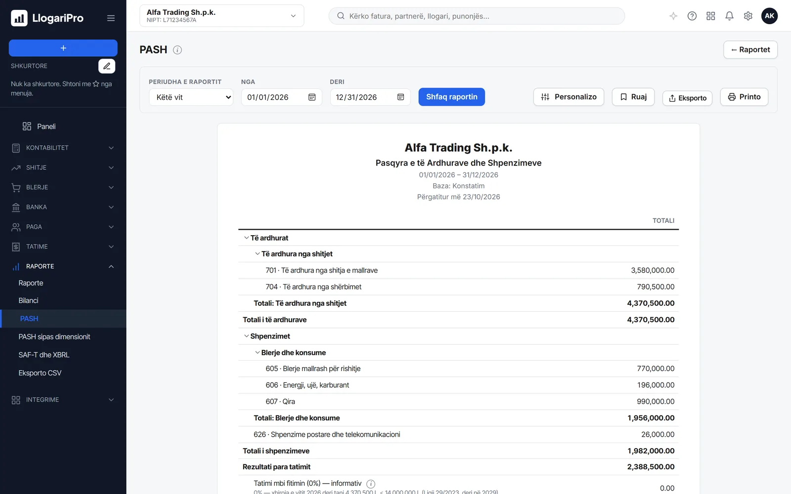
Task: Expand the PAGA sidebar section
Action: coord(63,227)
